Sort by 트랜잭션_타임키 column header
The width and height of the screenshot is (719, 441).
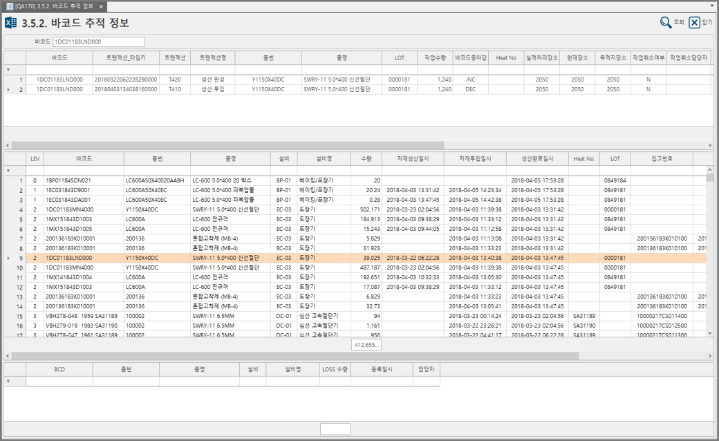[x=125, y=58]
